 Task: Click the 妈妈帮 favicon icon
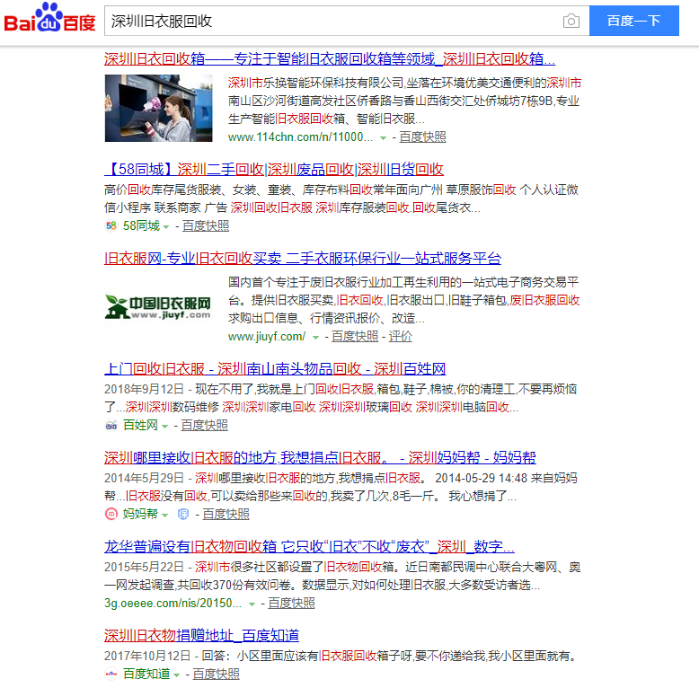pyautogui.click(x=111, y=514)
